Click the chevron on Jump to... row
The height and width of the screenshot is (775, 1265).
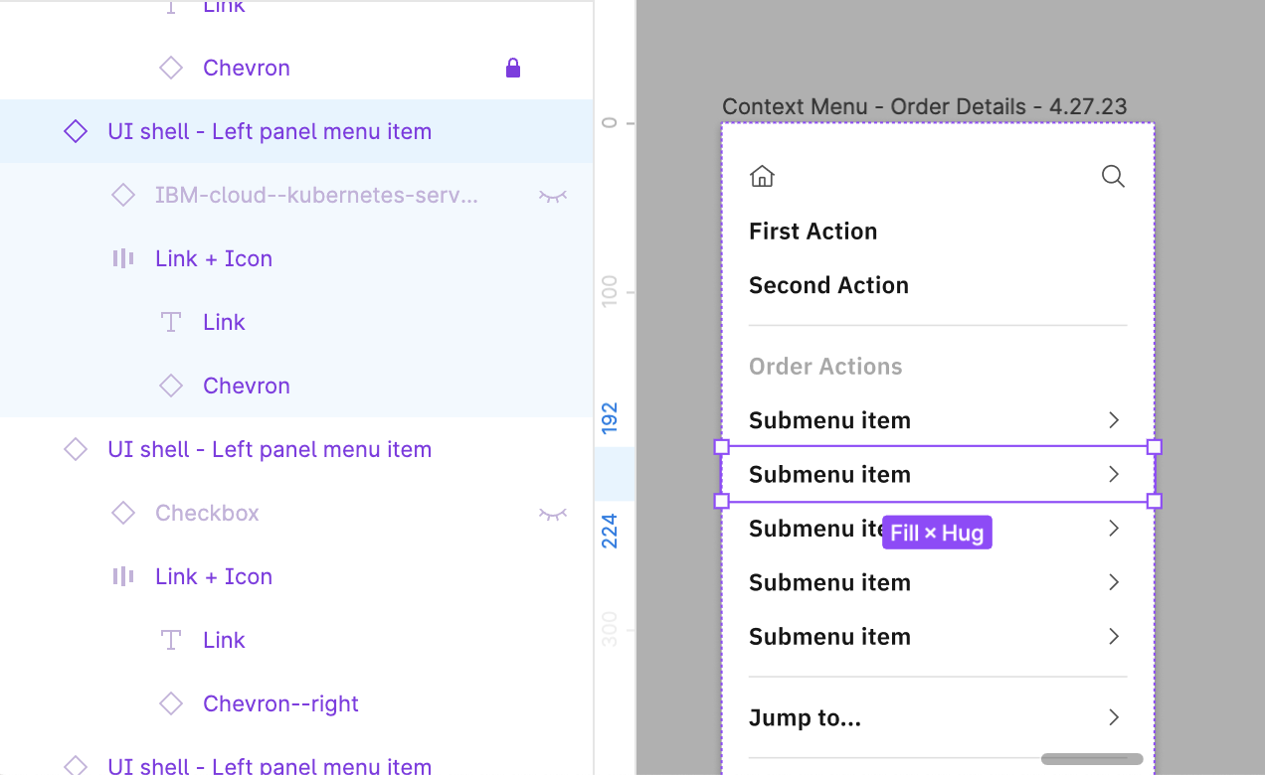(1113, 716)
